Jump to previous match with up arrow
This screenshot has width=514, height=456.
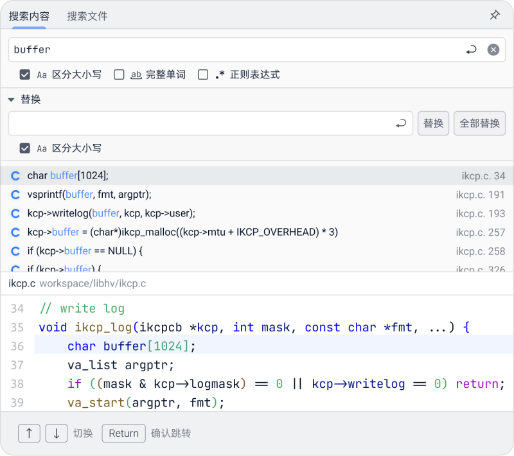coord(29,433)
